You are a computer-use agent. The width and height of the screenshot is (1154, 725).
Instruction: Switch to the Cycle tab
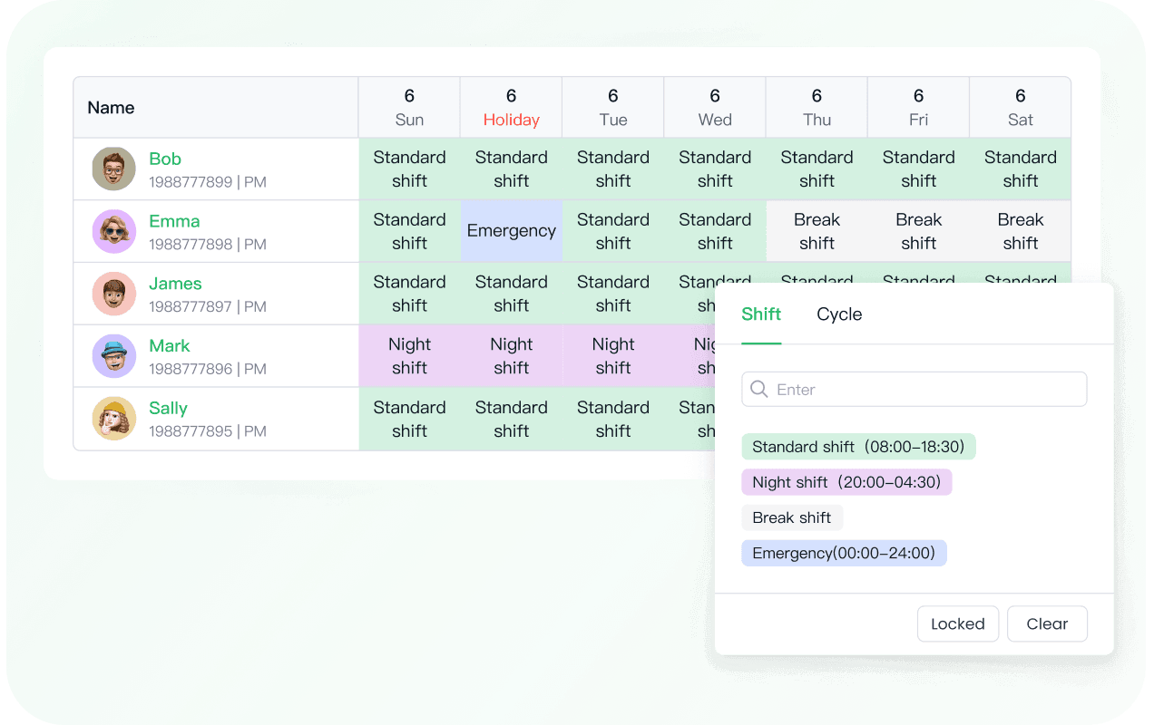839,314
